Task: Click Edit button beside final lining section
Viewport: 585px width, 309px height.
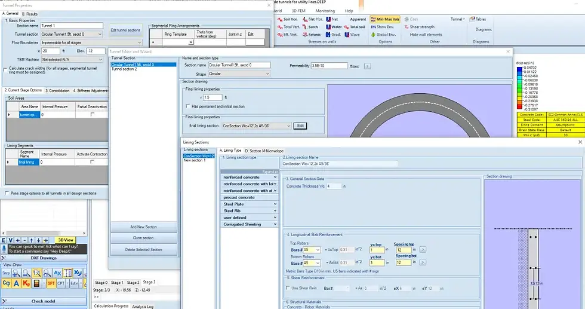Action: click(300, 126)
